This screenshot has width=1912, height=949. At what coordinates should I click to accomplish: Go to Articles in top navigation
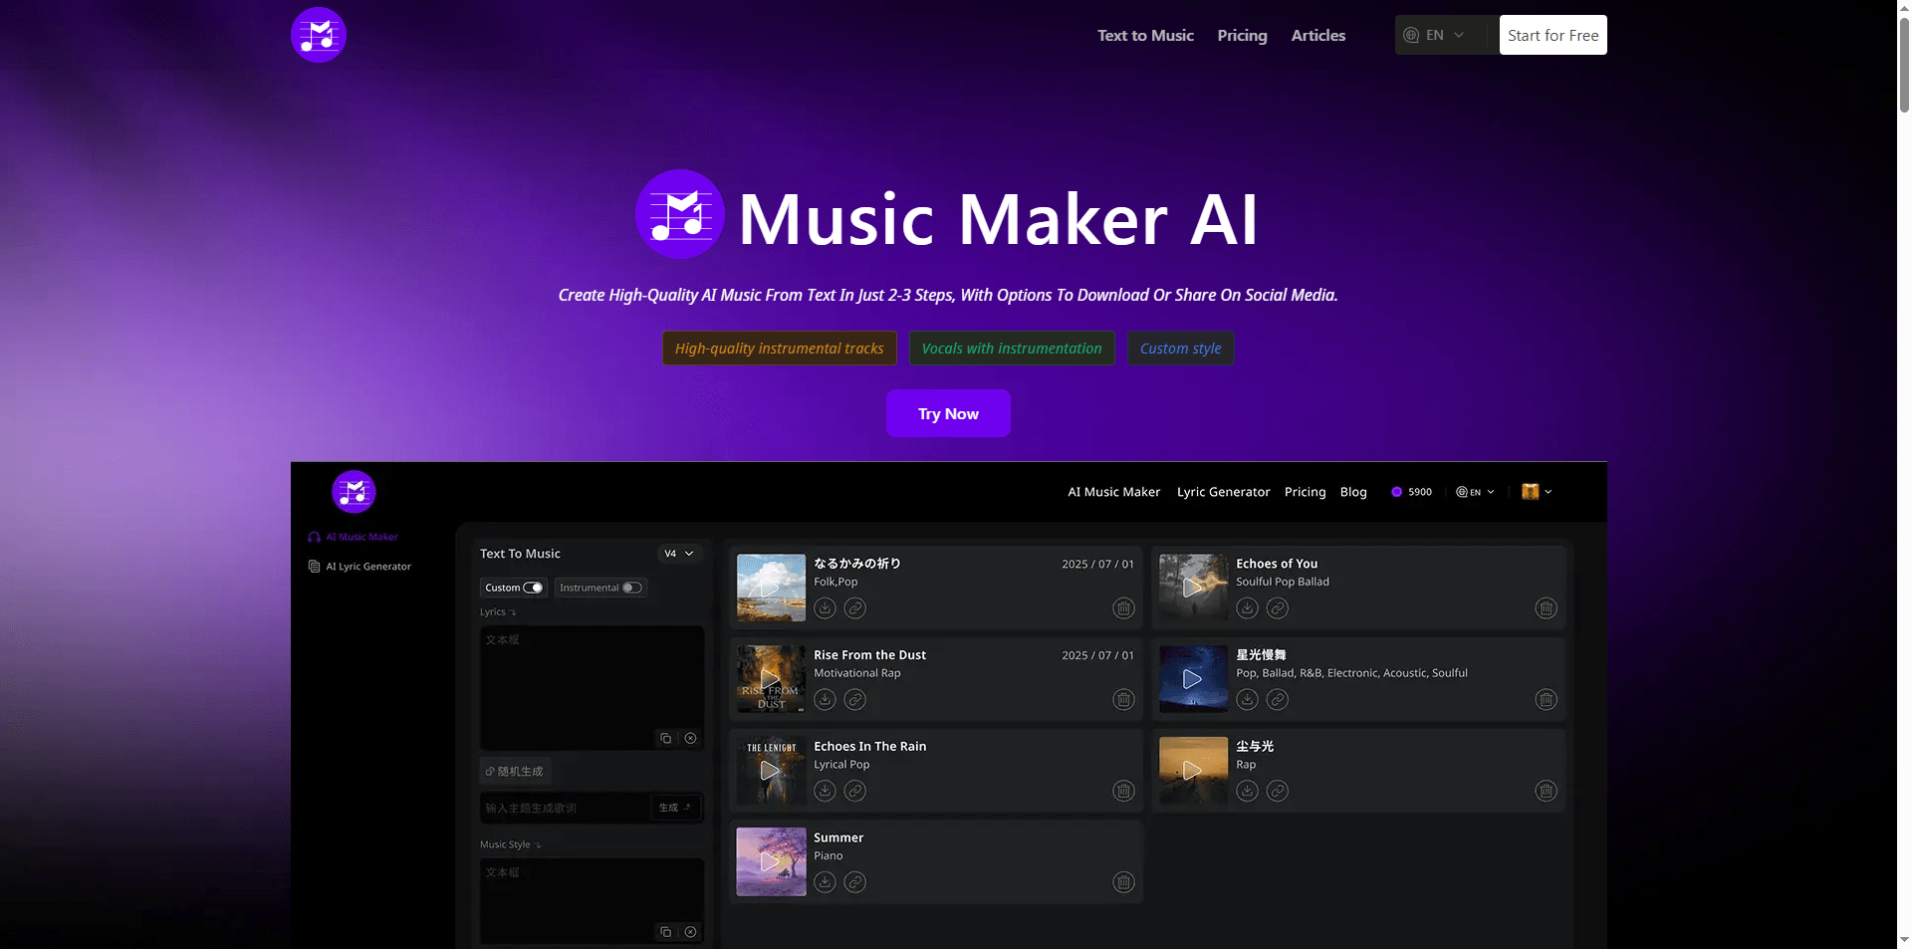click(x=1317, y=35)
